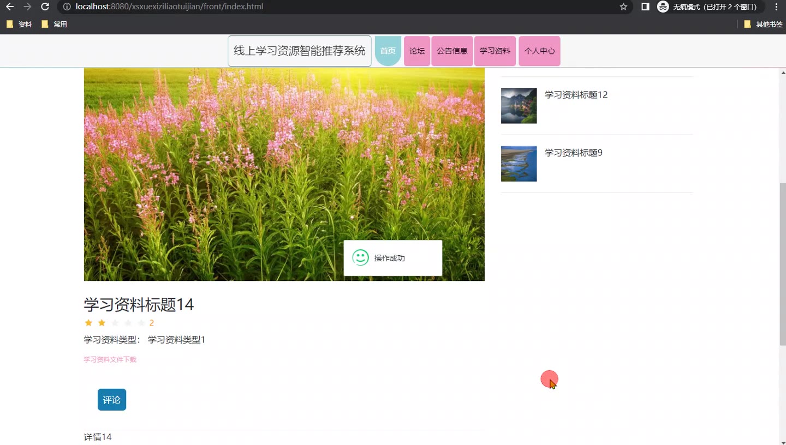786x445 pixels.
Task: Click the browser address bar URL
Action: [169, 7]
